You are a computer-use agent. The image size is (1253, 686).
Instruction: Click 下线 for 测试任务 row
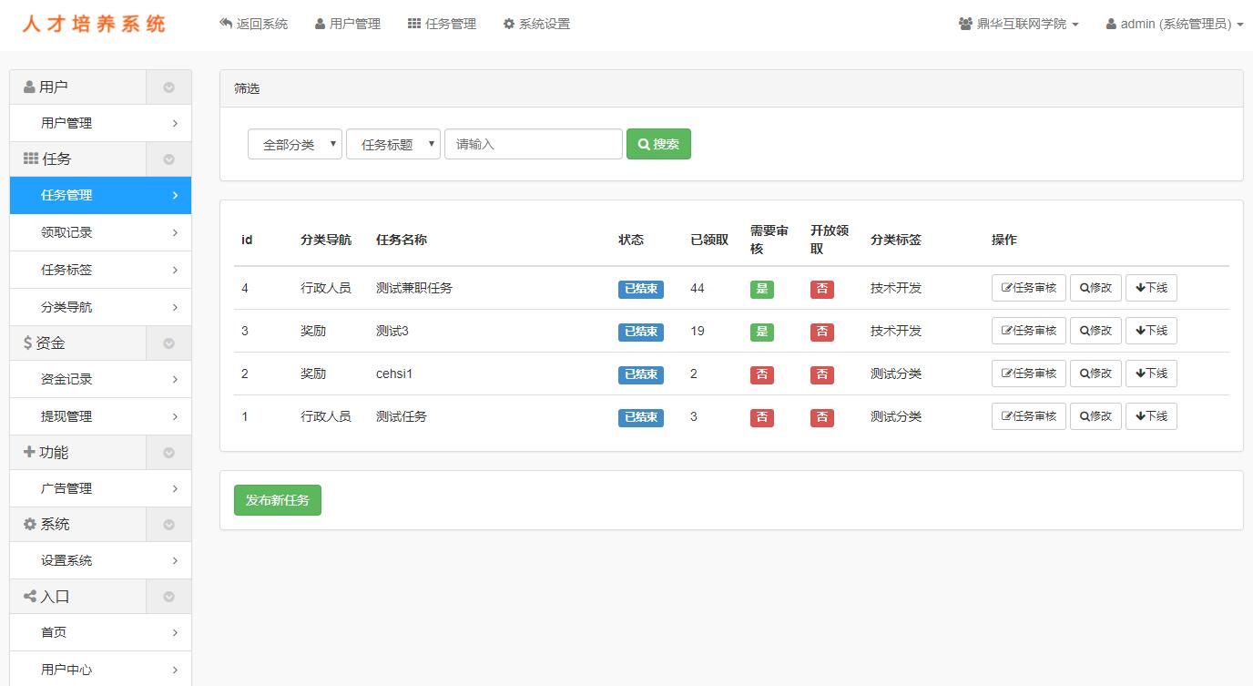[1151, 416]
